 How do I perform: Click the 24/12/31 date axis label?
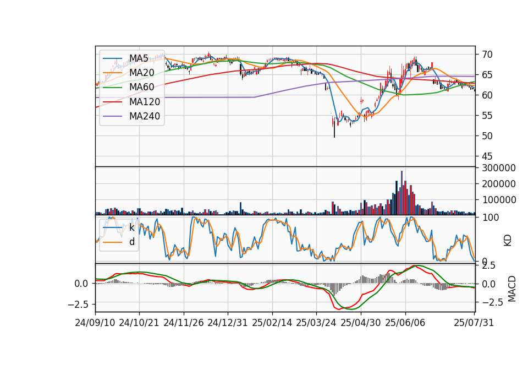point(228,323)
